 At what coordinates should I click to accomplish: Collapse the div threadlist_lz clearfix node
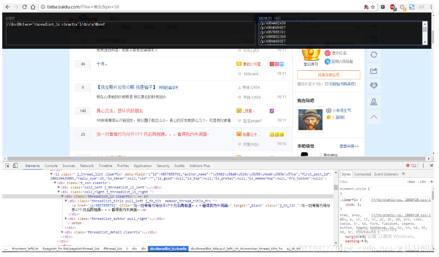pos(62,197)
